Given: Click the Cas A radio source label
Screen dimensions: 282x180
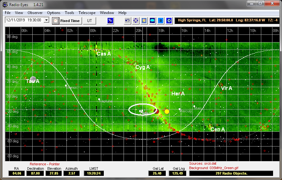Looking at the screenshot, I should [104, 54].
